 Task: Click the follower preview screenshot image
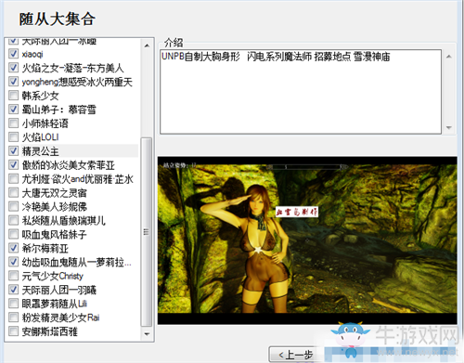tap(307, 240)
